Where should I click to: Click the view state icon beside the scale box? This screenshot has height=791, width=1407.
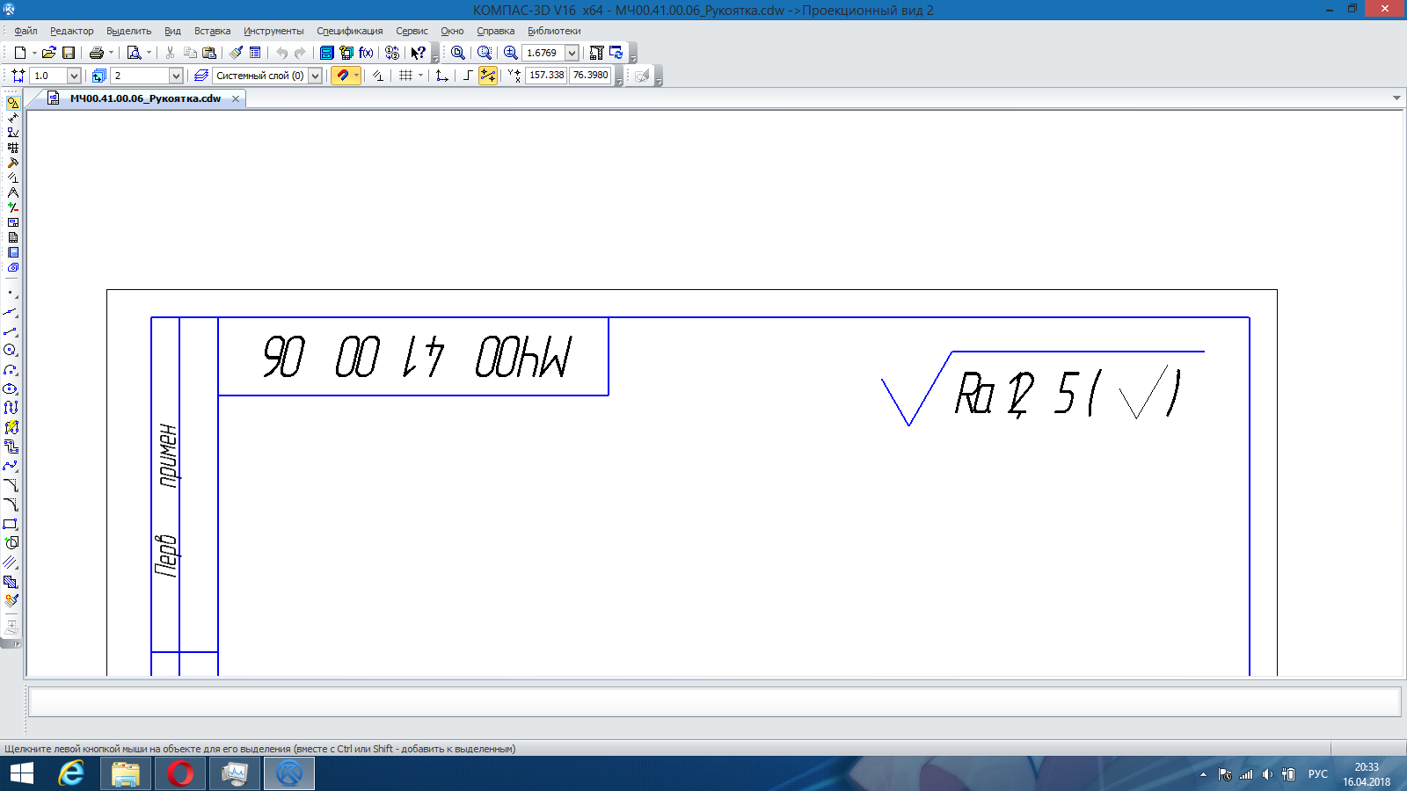coord(98,76)
